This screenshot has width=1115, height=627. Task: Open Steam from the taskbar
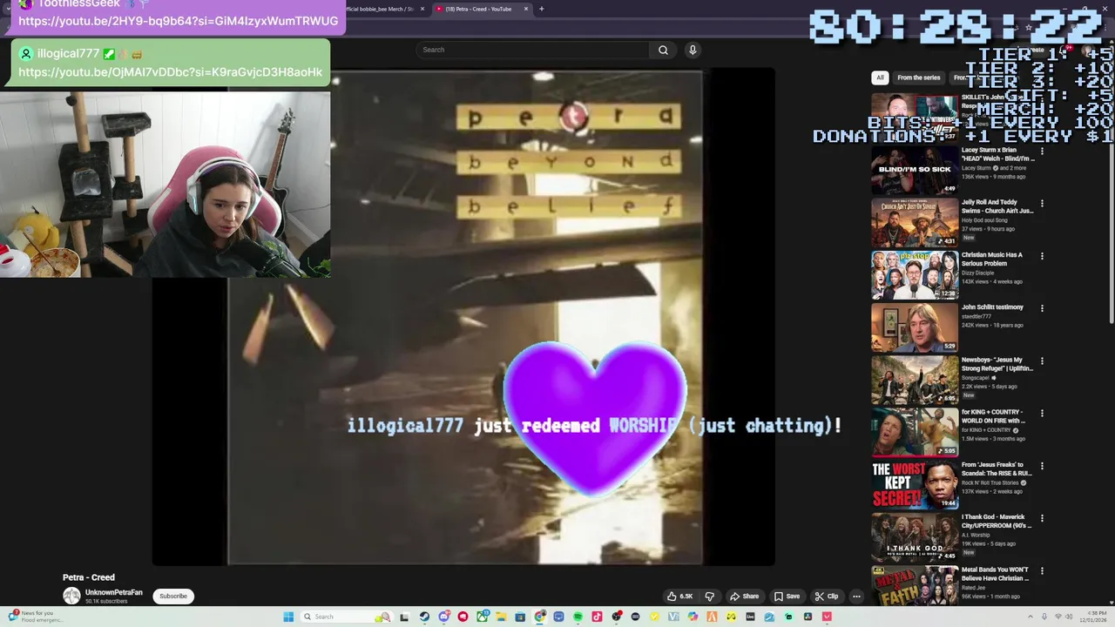[424, 617]
